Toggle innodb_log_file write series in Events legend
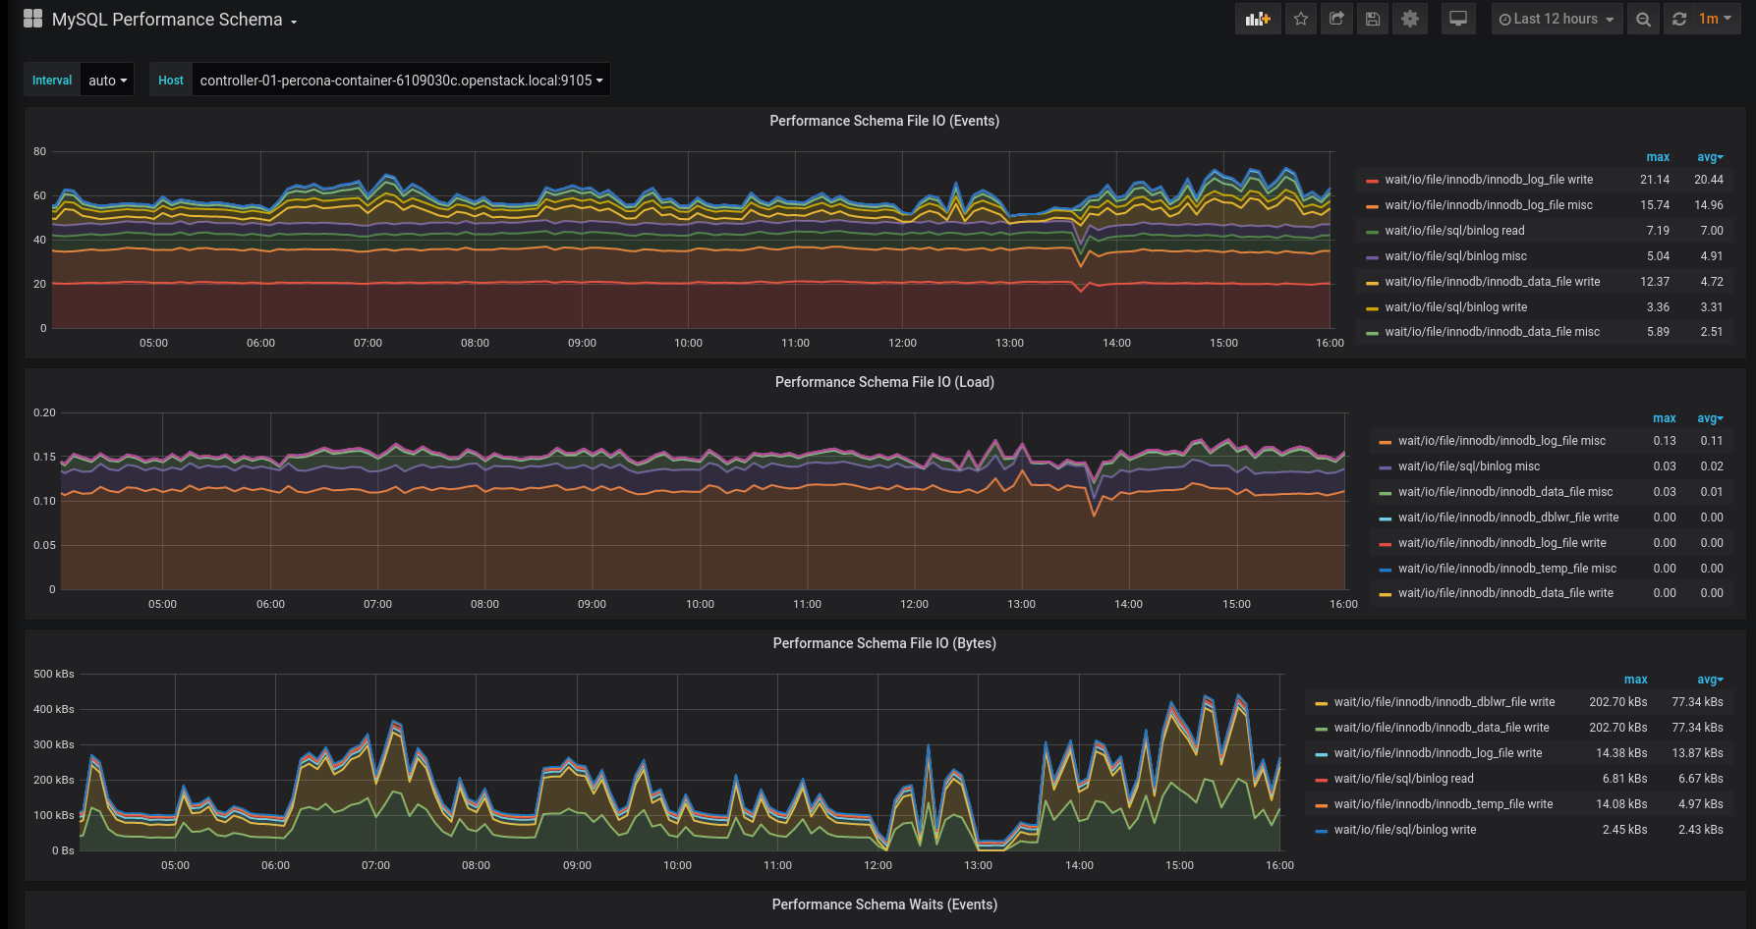1756x929 pixels. (1488, 180)
